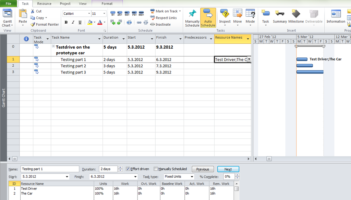Viewport: 351px width, 200px height.
Task: Open the task Information icon
Action: (336, 14)
